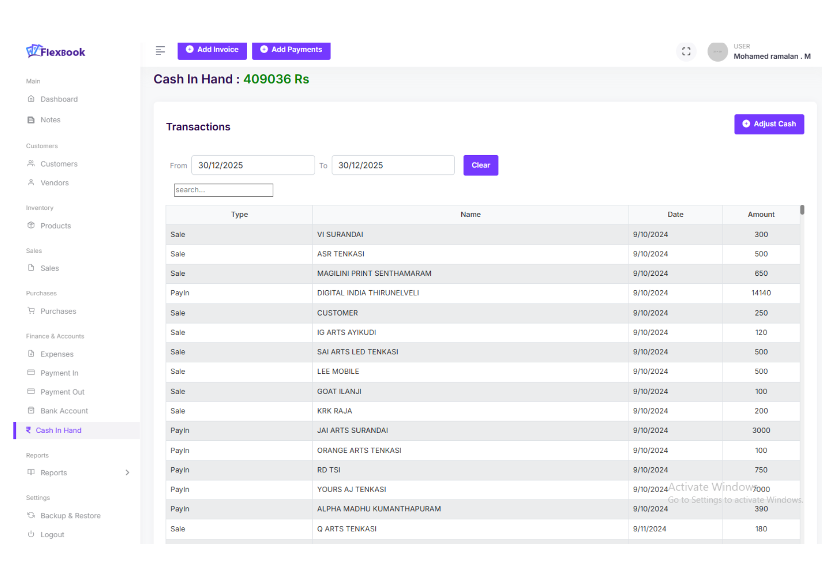Screen dimensions: 822x587
Task: Click the Adjust Cash button
Action: (769, 124)
